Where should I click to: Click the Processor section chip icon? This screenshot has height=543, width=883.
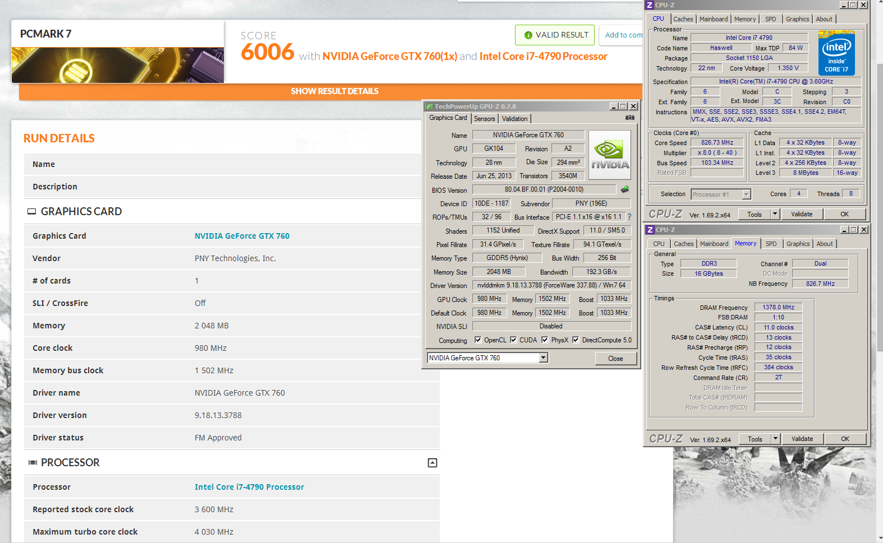(33, 463)
